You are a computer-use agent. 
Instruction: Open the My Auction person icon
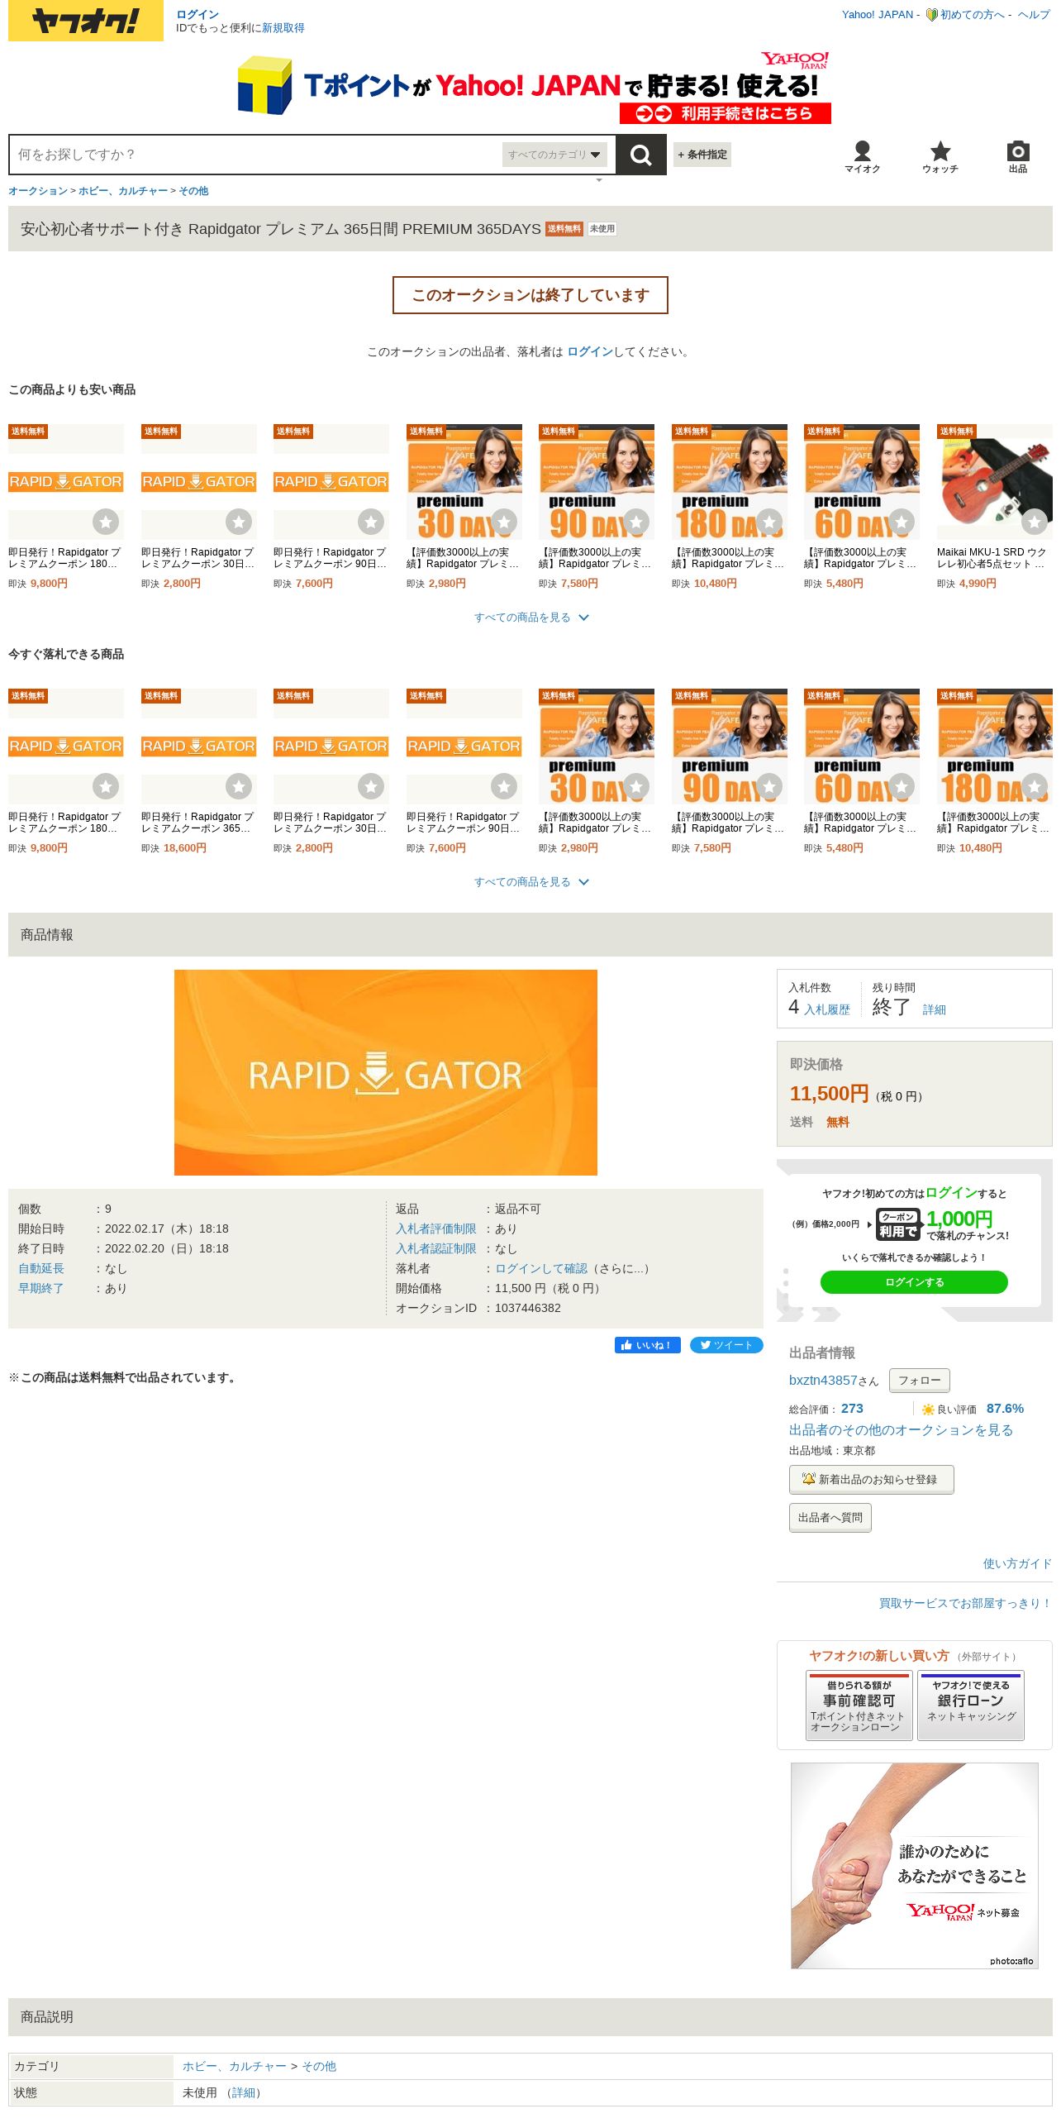click(x=862, y=155)
